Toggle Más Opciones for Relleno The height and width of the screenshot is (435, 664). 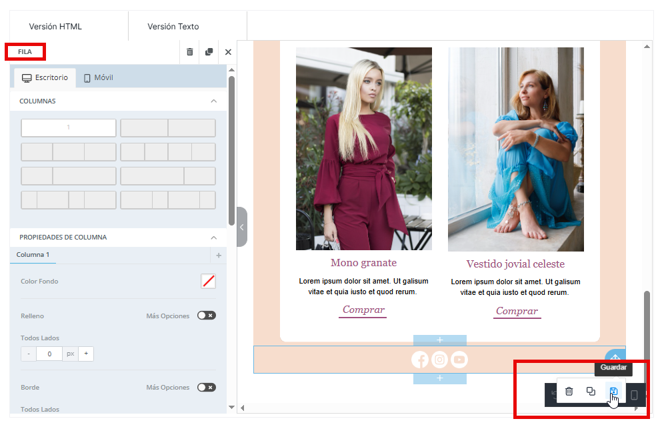(207, 316)
